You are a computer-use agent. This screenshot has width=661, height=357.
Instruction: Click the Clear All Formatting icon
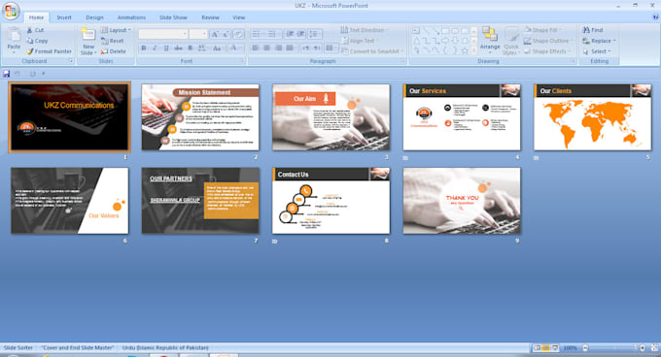tap(238, 34)
